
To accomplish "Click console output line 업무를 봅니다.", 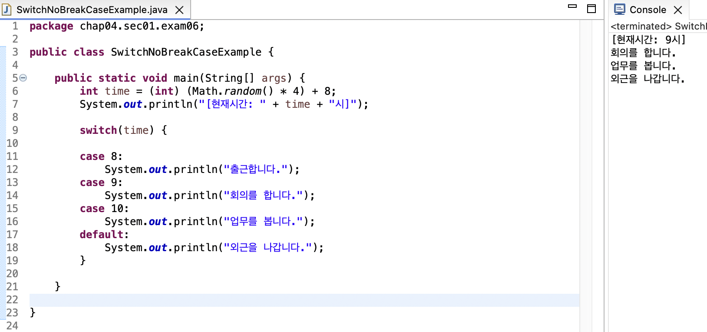I will 643,66.
